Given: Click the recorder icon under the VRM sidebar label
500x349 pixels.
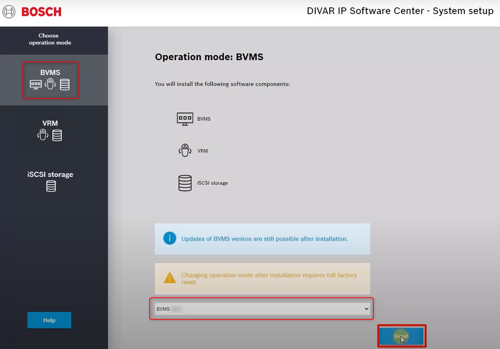Looking at the screenshot, I should (43, 135).
